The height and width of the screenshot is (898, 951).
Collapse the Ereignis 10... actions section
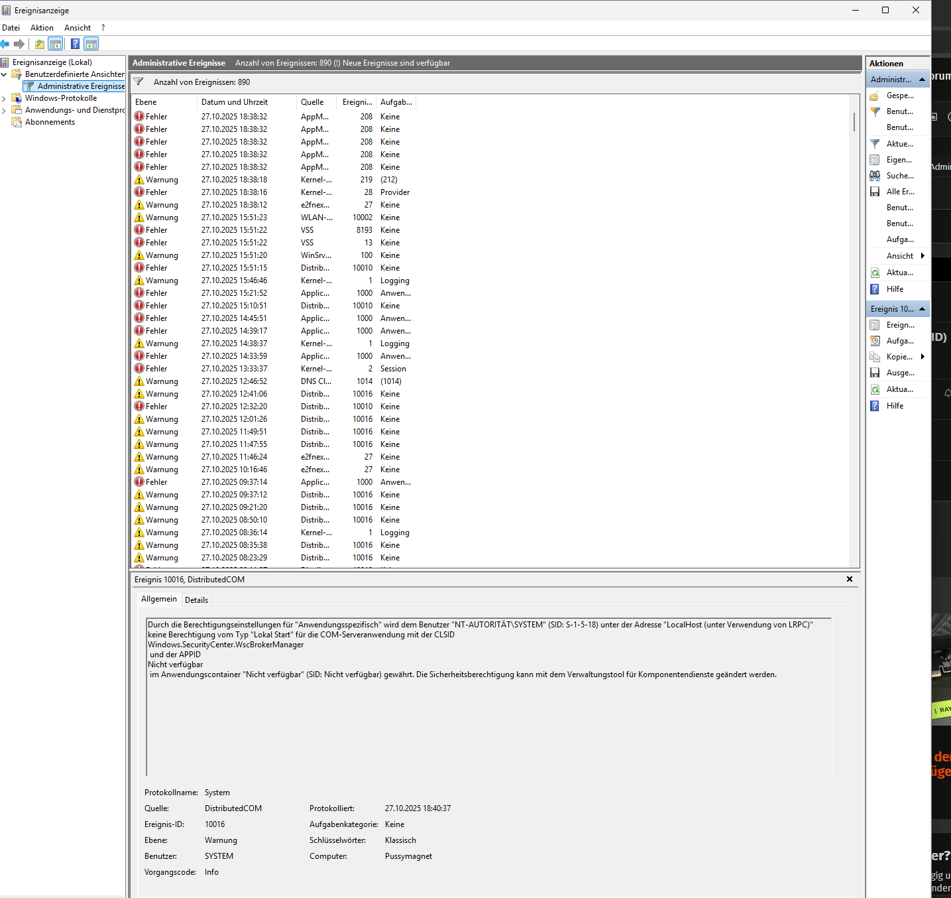coord(922,309)
